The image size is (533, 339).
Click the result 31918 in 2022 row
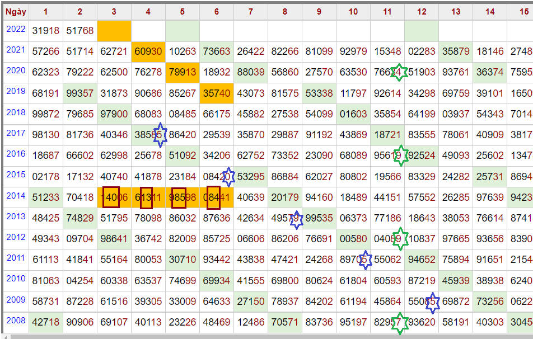pos(45,31)
